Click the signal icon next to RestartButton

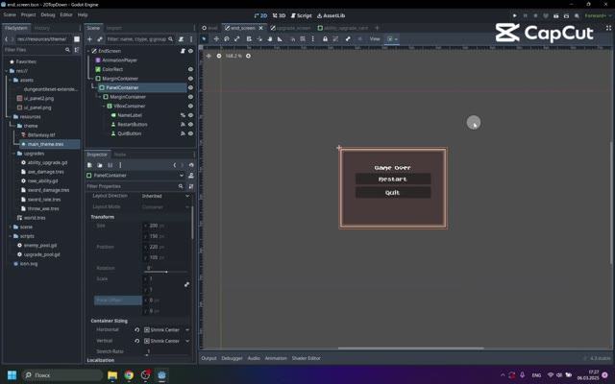coord(183,124)
